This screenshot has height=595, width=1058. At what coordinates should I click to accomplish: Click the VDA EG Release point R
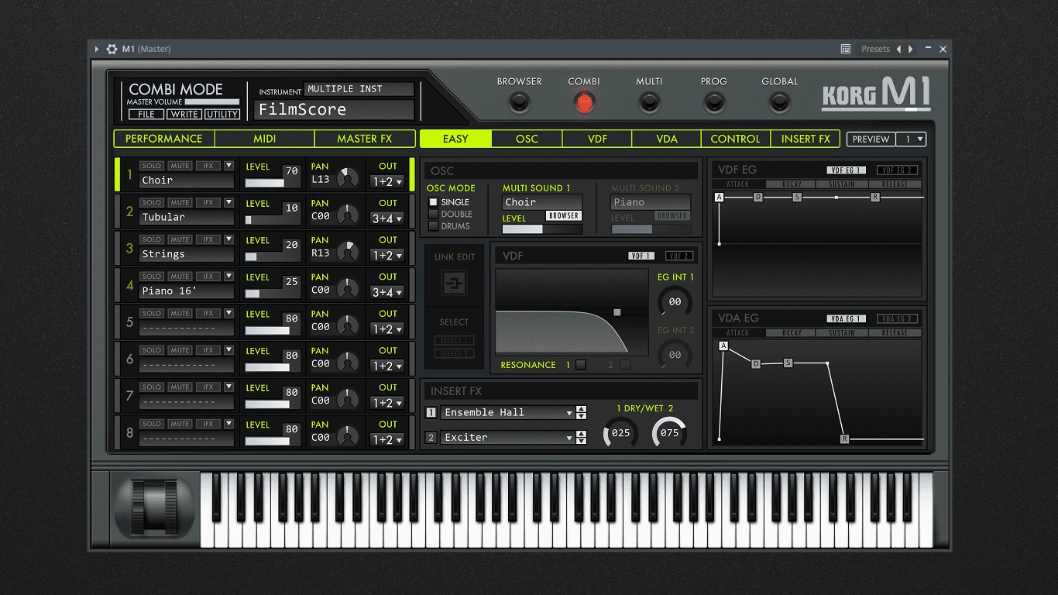tap(844, 439)
